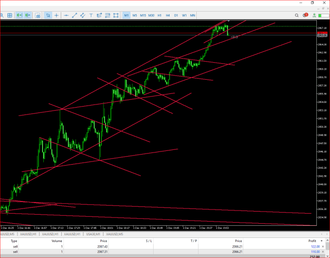Click scroll-up arrow of positions list
330x258 pixels.
click(x=328, y=241)
